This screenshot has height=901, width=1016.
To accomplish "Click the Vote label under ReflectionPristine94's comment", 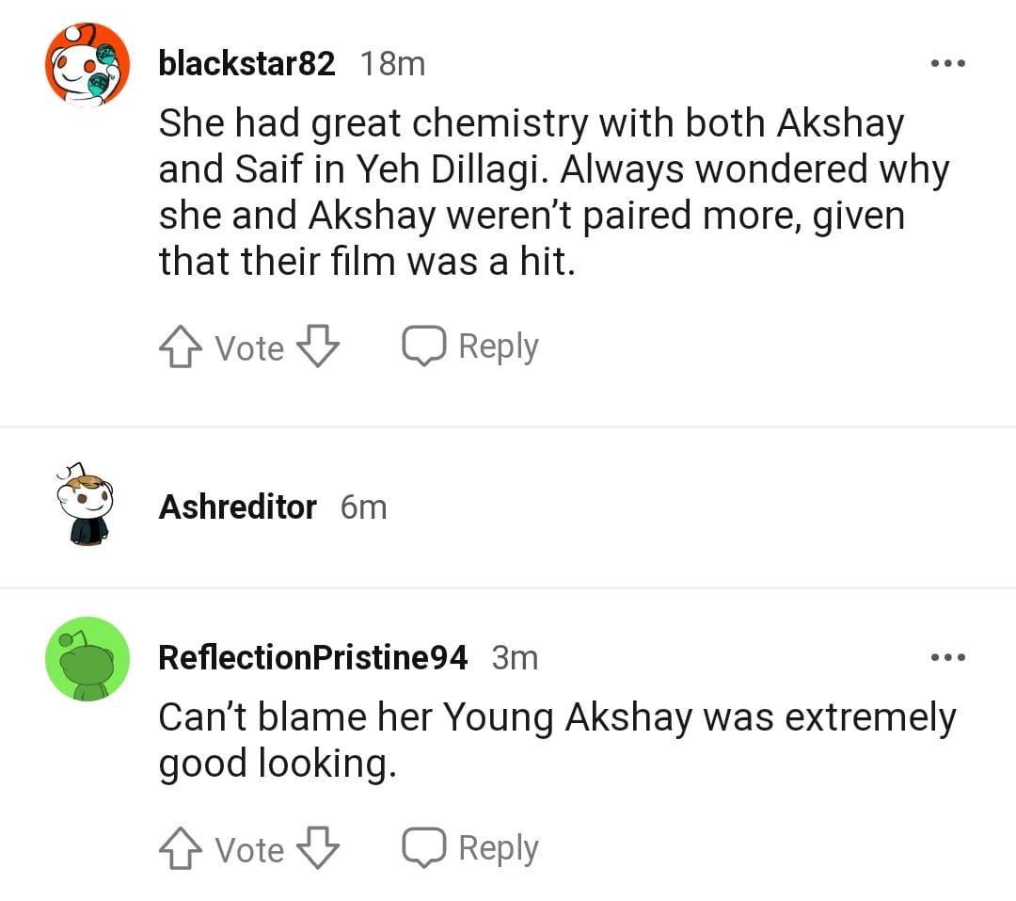I will click(249, 850).
